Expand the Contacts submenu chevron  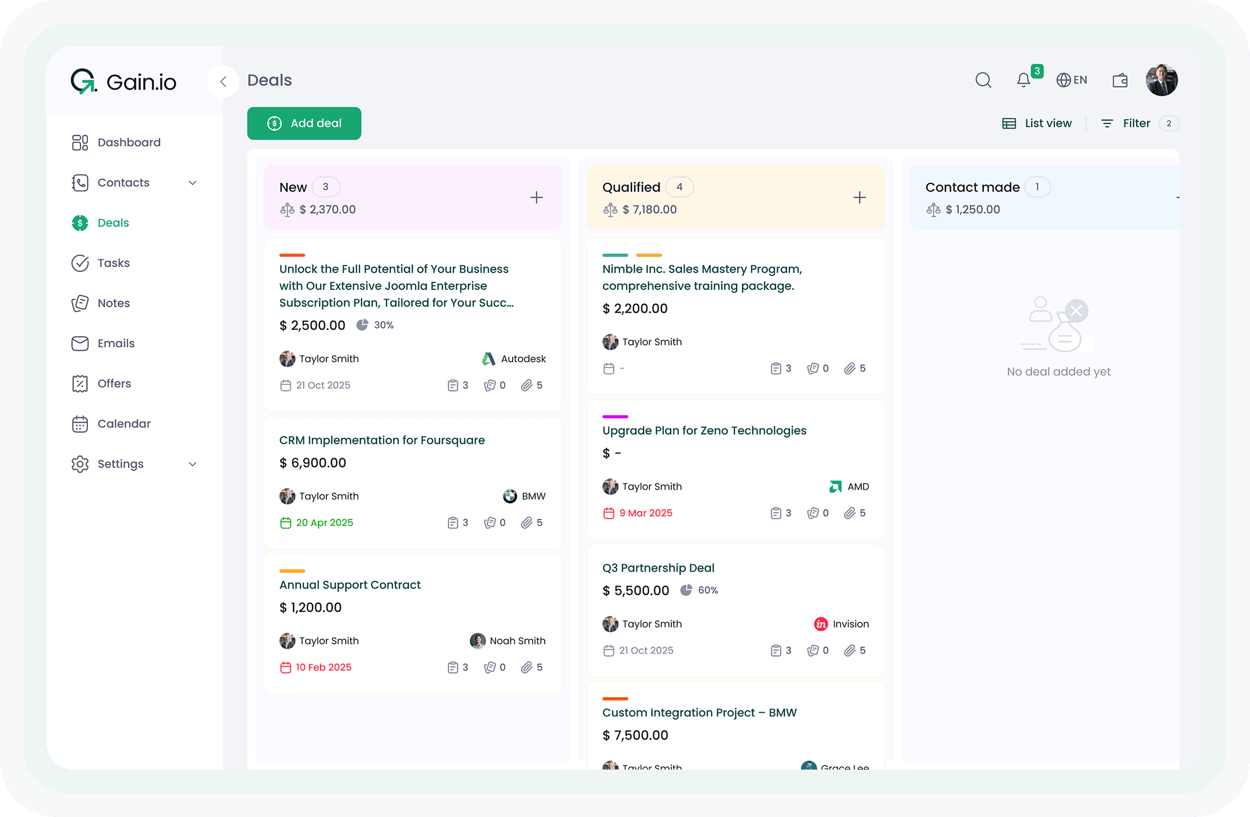coord(193,183)
